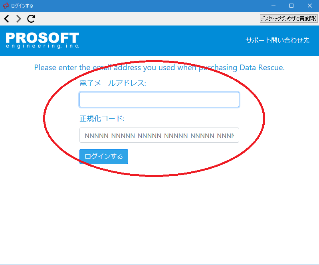Minimize the ログインする window
Screen dimensions: 319x265
coord(273,6)
